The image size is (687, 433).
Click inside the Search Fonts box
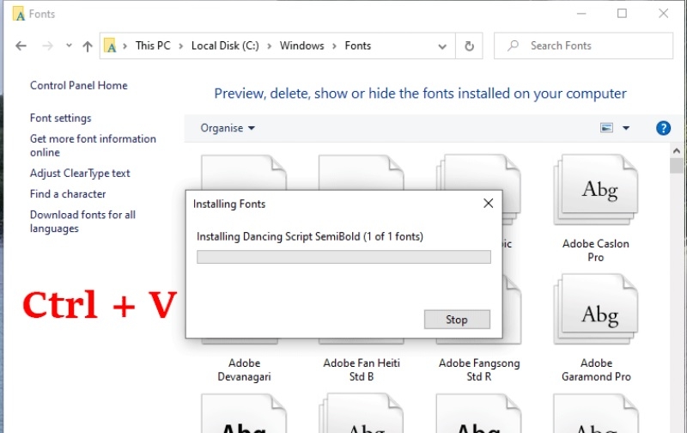point(584,46)
